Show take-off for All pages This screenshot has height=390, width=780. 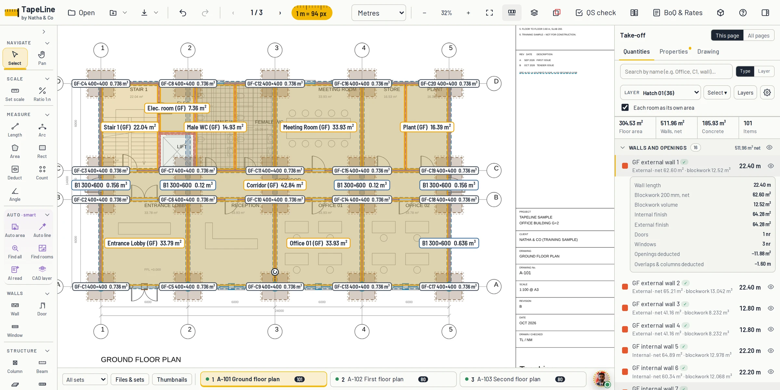(759, 35)
